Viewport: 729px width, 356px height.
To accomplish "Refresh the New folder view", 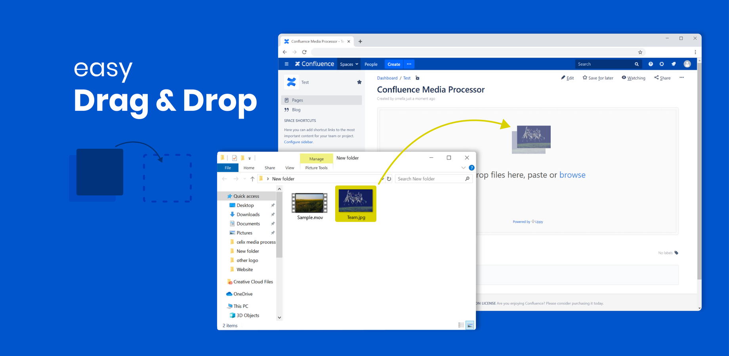I will (x=389, y=179).
